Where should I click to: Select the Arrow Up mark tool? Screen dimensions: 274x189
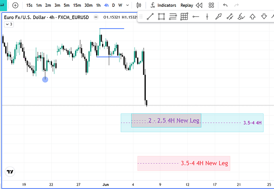253,17
